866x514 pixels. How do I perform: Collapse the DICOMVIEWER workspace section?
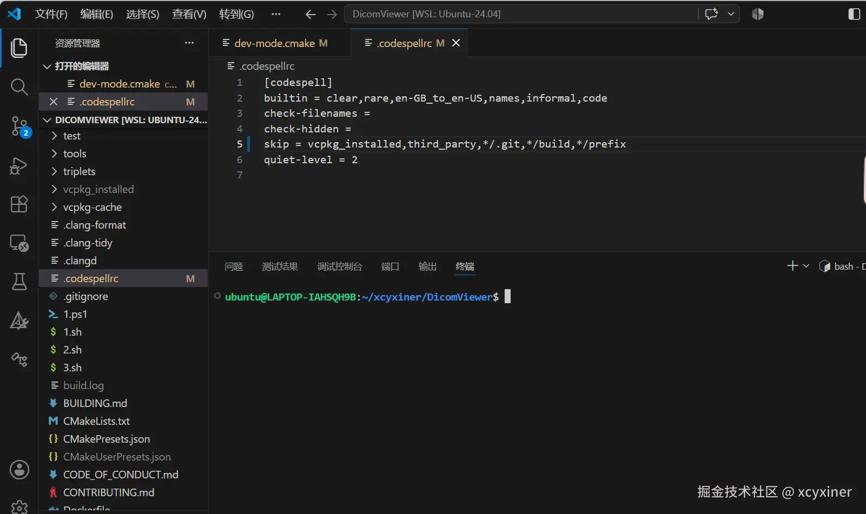click(x=123, y=119)
